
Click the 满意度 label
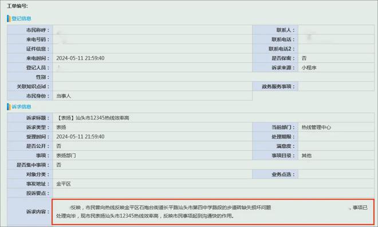[285, 146]
